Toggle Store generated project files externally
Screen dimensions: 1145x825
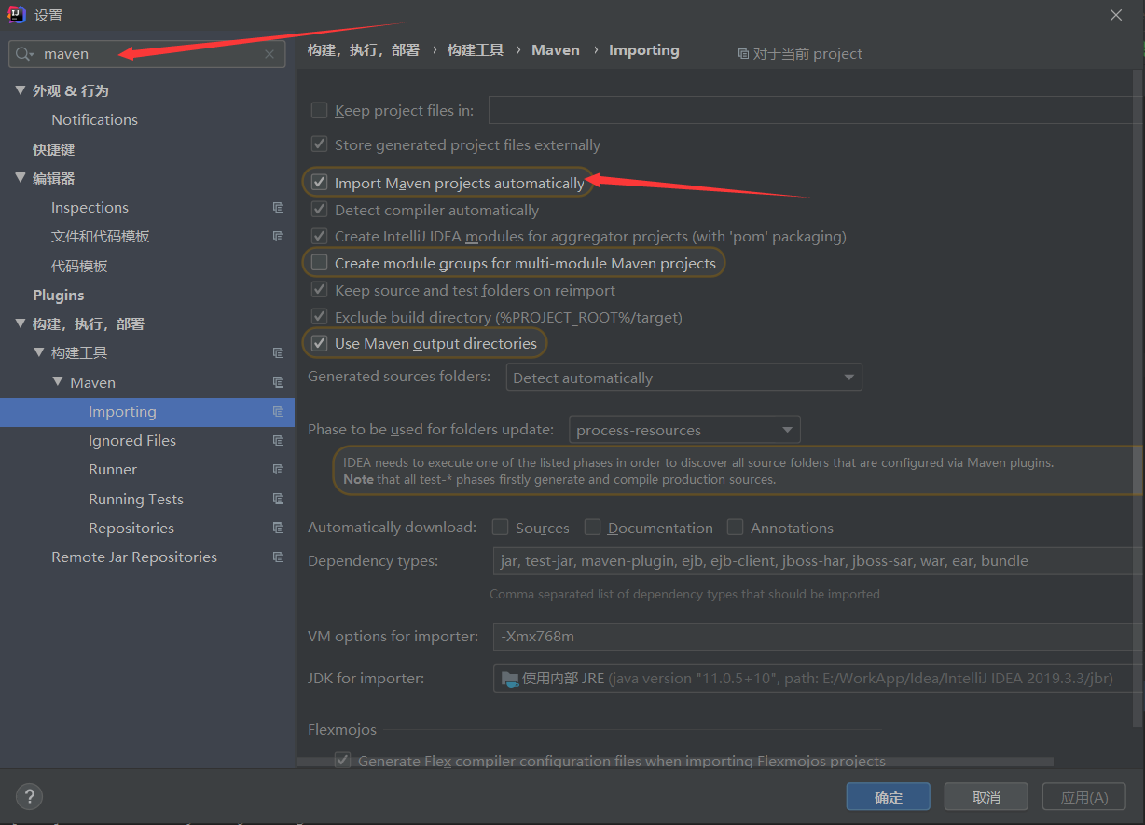pos(319,144)
